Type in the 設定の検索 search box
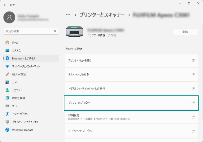Viewport: 203px width, 142px height. 28,31
